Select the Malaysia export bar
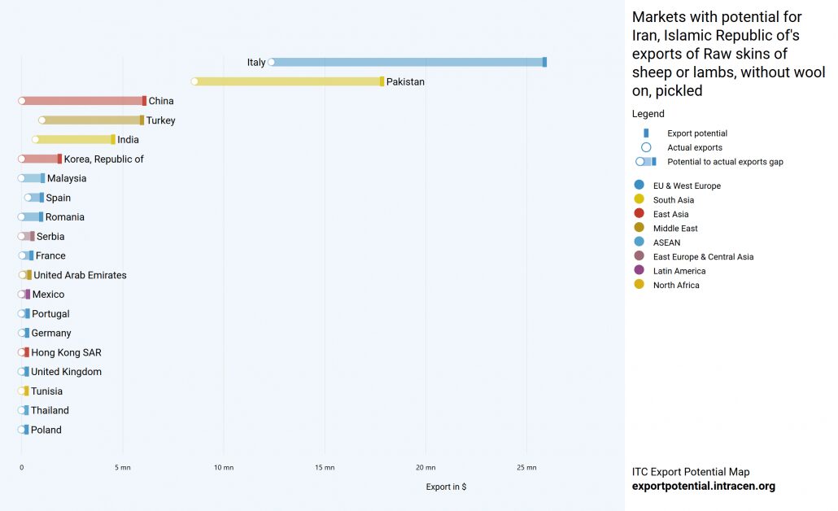The image size is (838, 511). tap(32, 178)
